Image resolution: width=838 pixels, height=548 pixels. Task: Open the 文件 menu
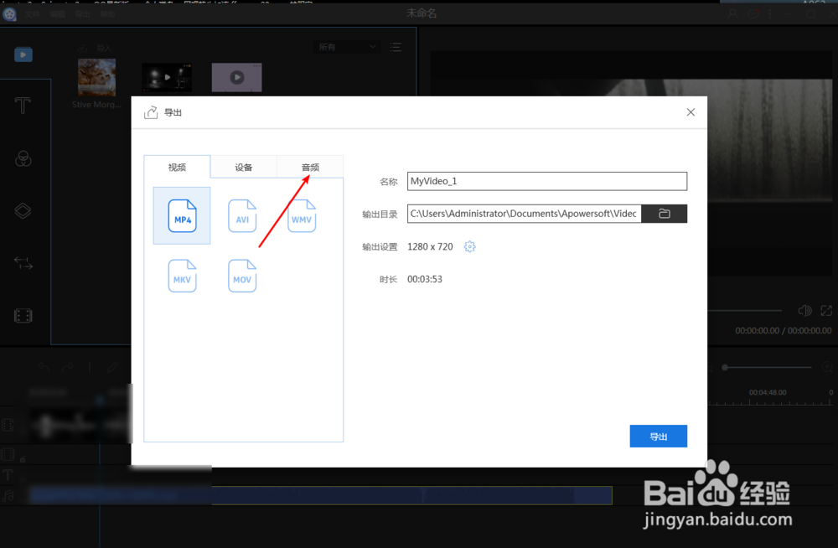[33, 14]
